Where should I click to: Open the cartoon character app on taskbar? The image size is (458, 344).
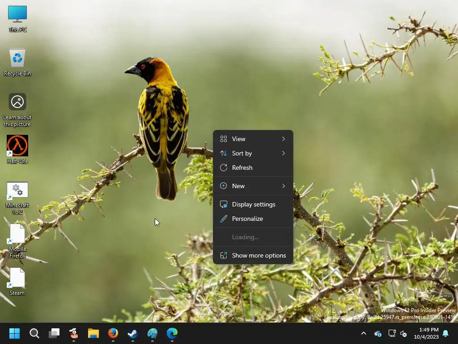coord(74,333)
